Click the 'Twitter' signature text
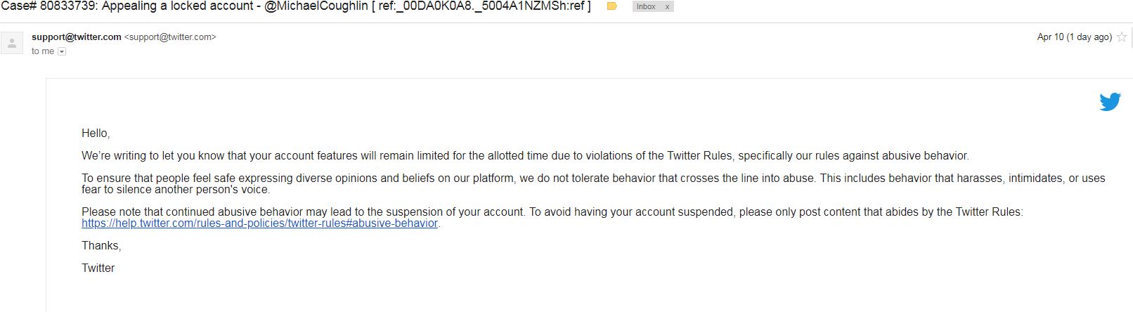 98,268
